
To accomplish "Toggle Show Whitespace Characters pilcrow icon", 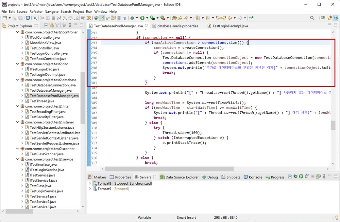I will coord(125,18).
